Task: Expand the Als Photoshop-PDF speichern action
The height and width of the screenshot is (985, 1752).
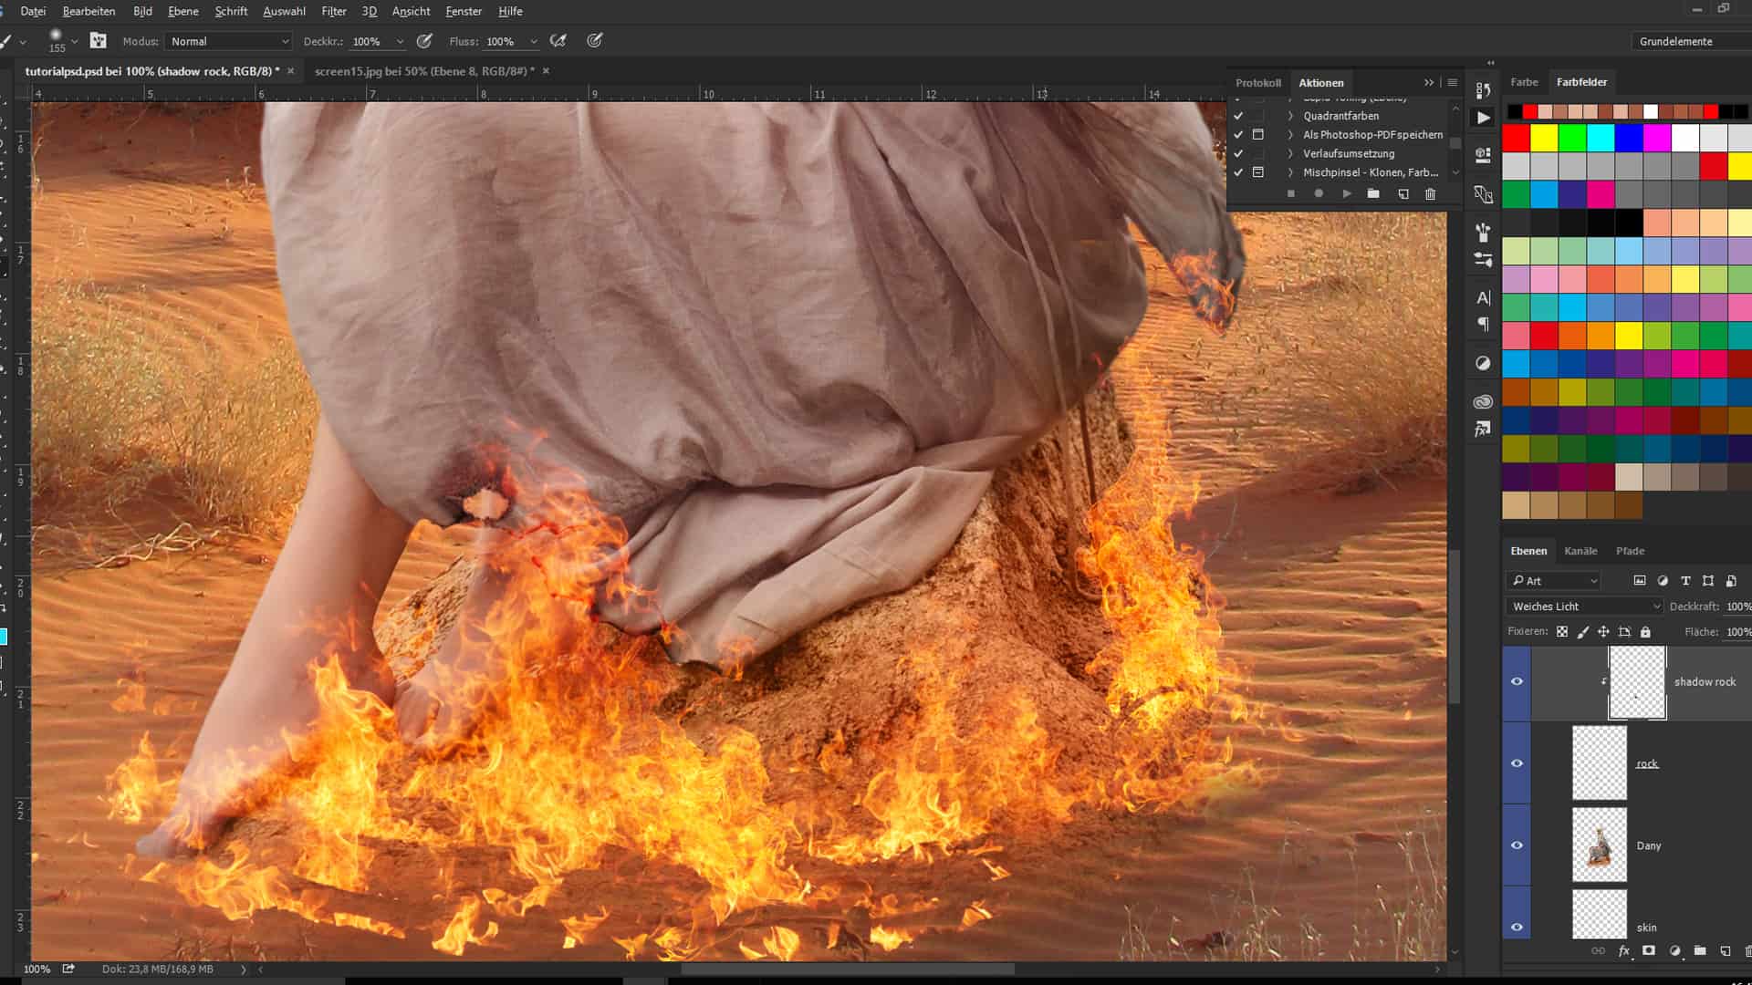Action: coord(1290,135)
